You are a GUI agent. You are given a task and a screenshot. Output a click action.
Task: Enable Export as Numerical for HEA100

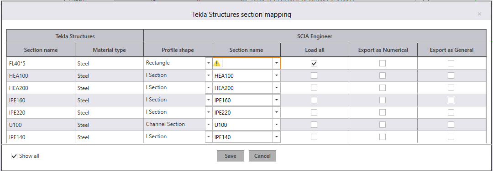[x=383, y=75]
